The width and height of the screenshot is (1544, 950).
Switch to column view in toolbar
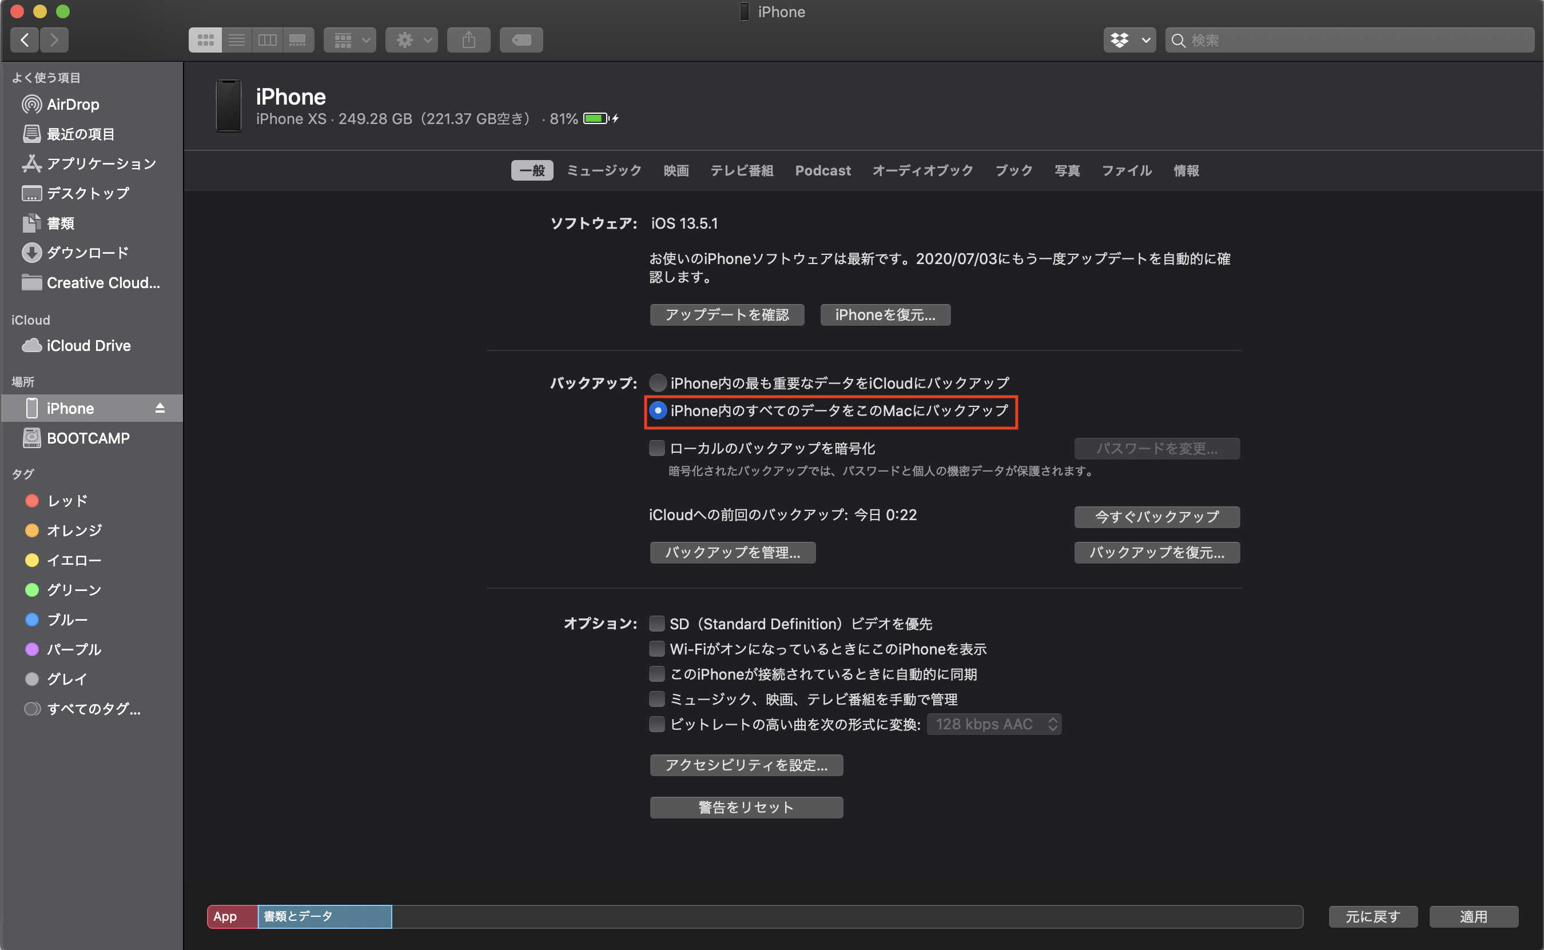coord(267,40)
